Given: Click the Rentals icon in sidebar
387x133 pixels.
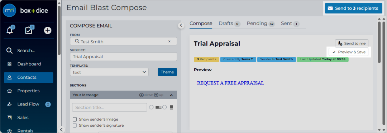Looking at the screenshot, I should pyautogui.click(x=10, y=131).
